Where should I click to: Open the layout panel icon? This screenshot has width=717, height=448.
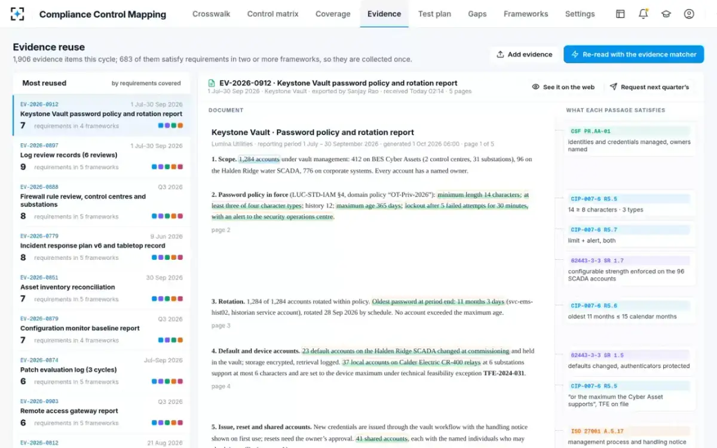tap(620, 14)
